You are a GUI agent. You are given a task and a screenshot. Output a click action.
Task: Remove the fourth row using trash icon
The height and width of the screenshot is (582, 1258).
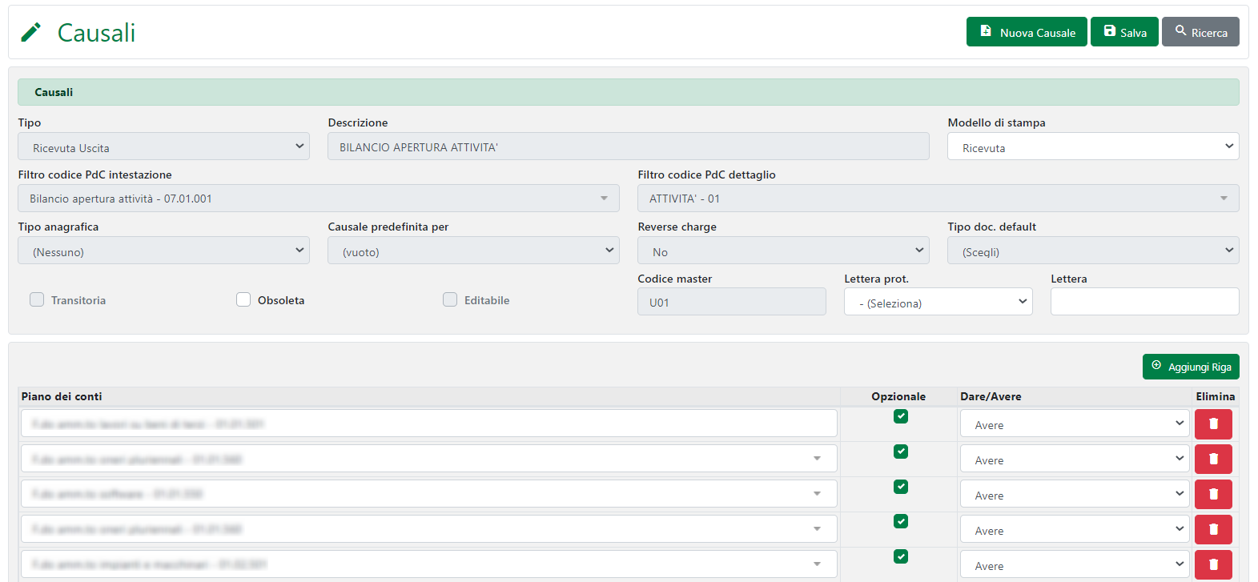pos(1212,529)
